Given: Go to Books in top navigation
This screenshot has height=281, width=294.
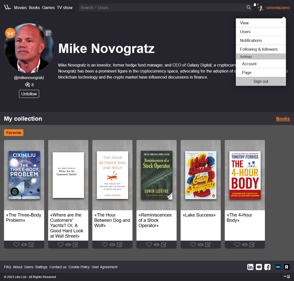Looking at the screenshot, I should point(34,8).
